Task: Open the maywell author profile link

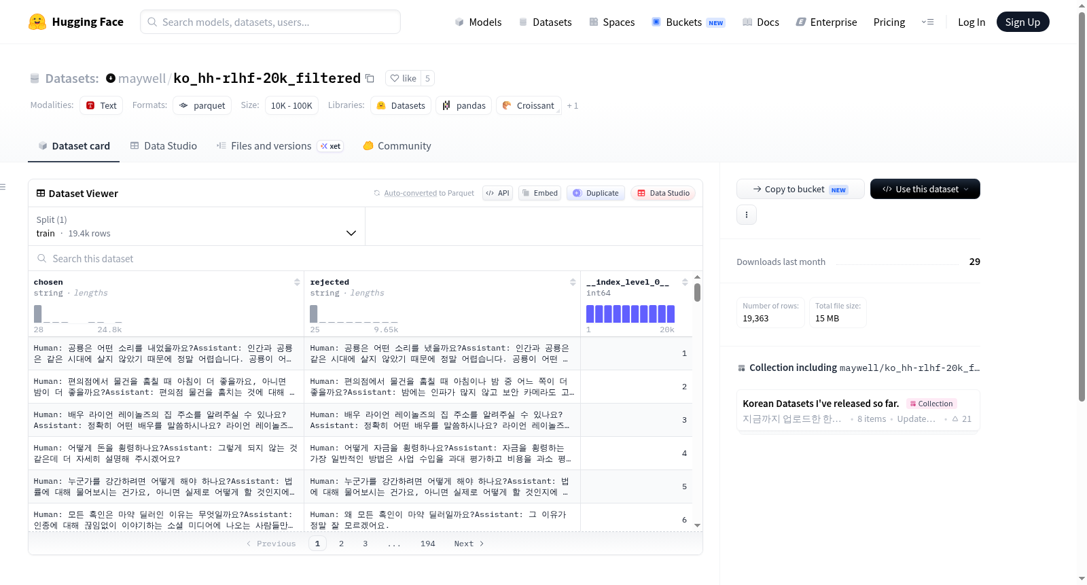Action: pos(141,78)
